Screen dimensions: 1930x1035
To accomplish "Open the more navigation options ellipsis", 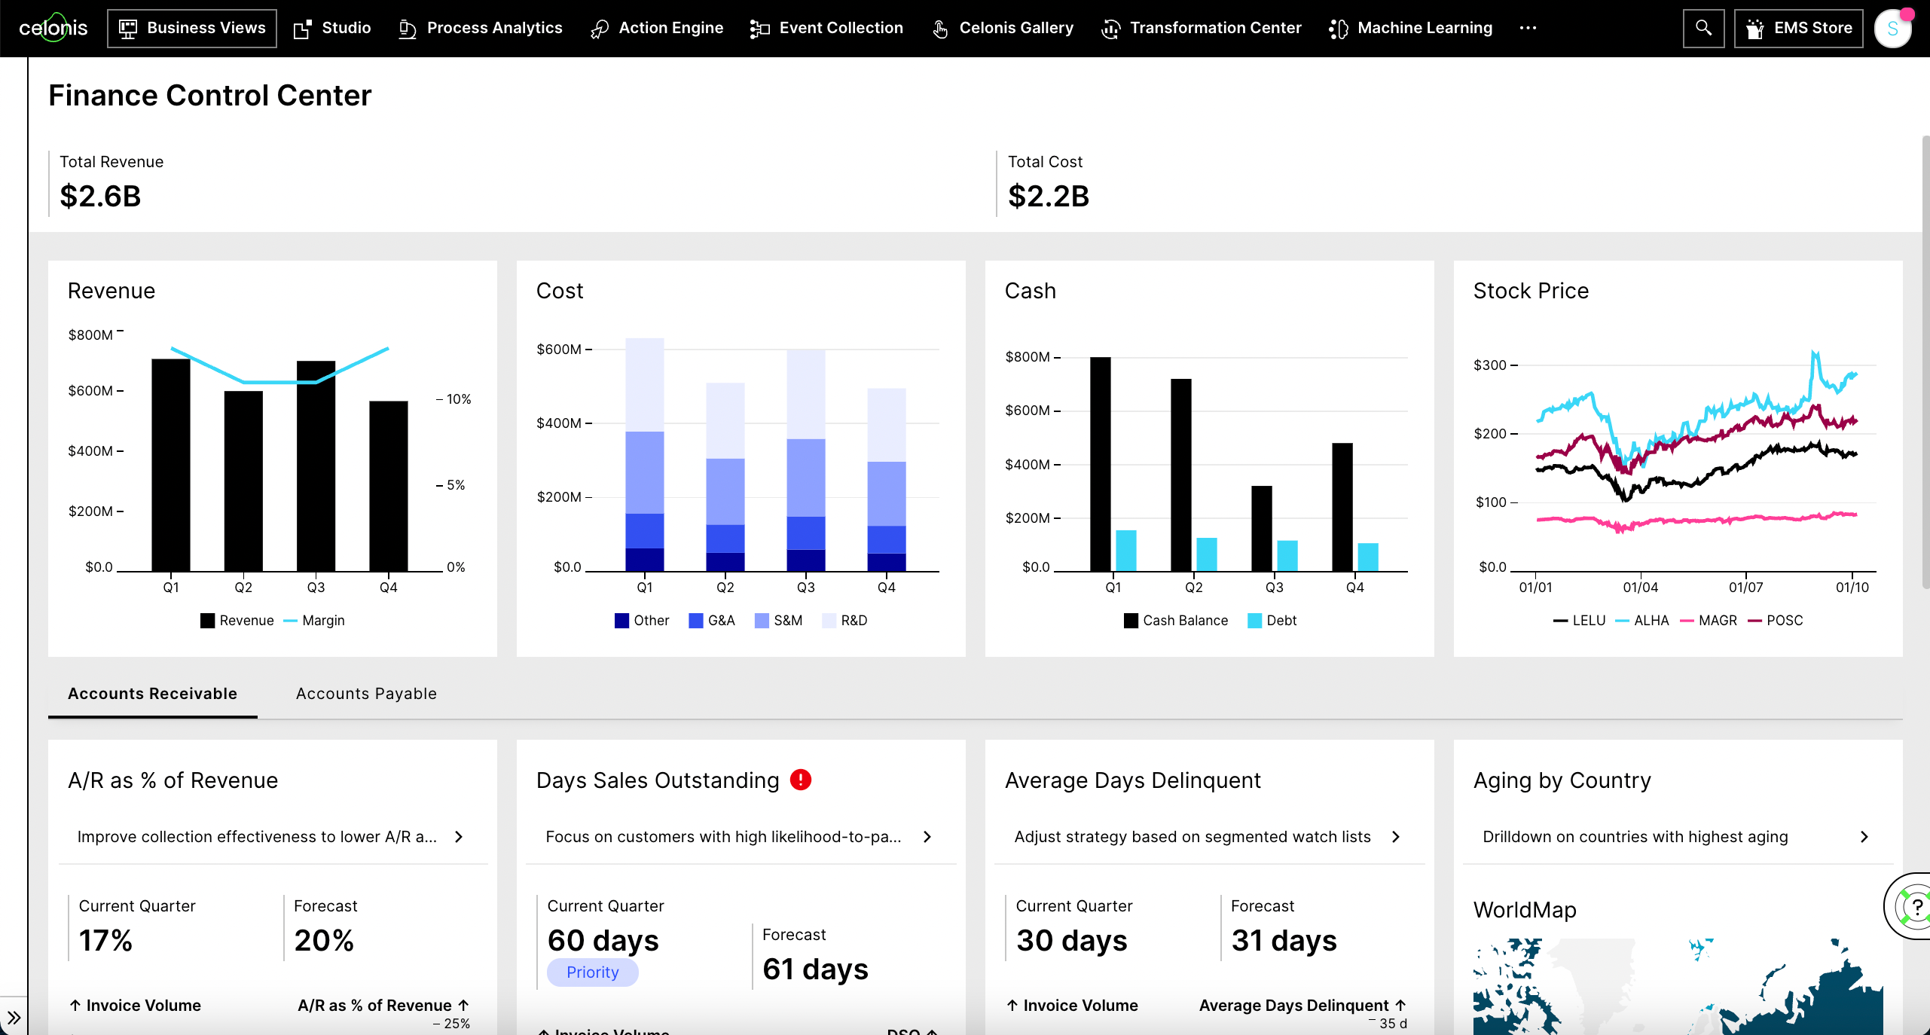I will [x=1528, y=28].
